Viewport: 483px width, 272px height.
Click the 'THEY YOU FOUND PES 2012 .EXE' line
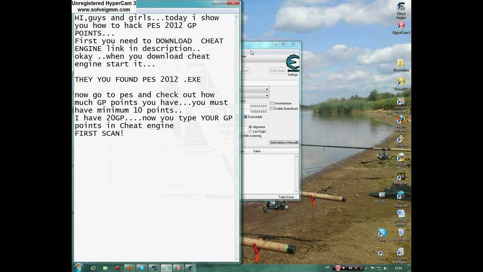(138, 79)
